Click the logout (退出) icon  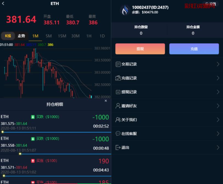pyautogui.click(x=118, y=147)
